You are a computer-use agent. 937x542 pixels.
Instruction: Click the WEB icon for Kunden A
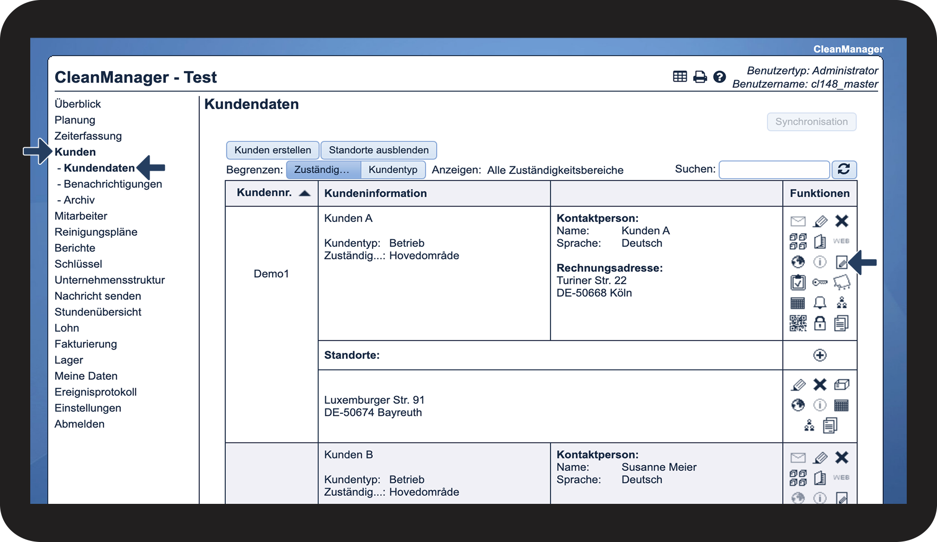841,241
